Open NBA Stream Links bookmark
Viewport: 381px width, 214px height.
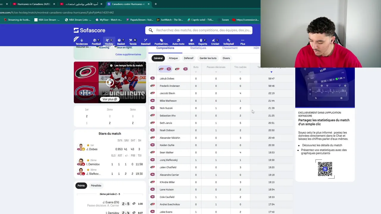(x=78, y=20)
